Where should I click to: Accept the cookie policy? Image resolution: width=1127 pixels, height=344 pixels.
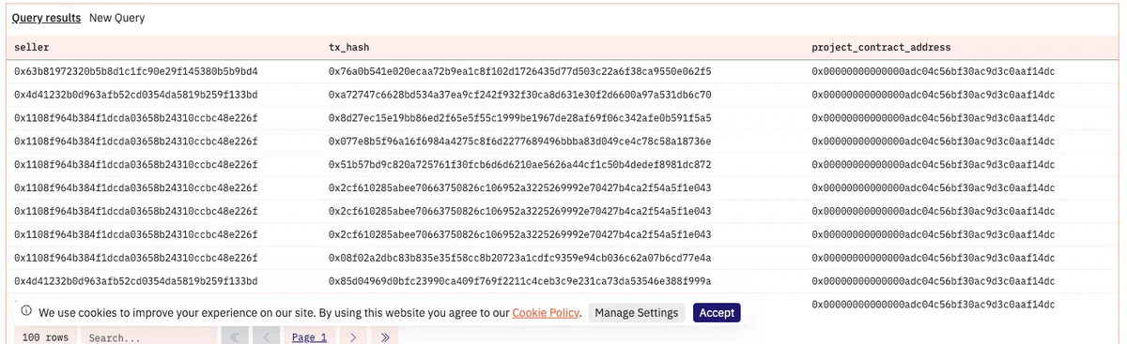(x=717, y=312)
